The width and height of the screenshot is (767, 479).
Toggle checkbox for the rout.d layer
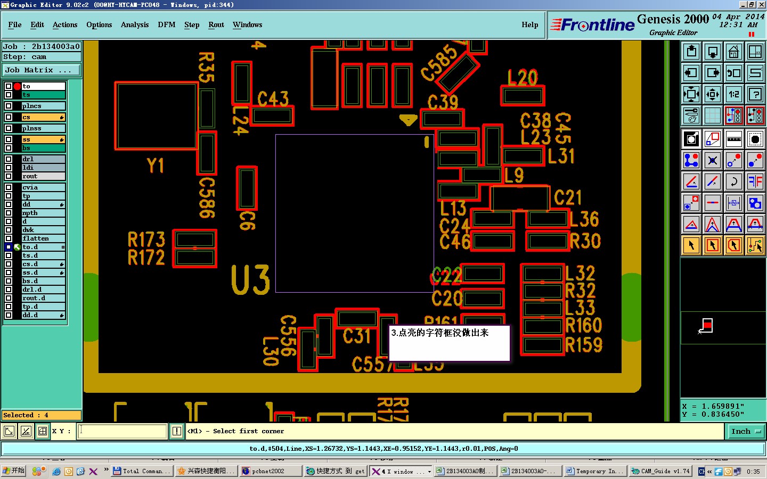9,298
